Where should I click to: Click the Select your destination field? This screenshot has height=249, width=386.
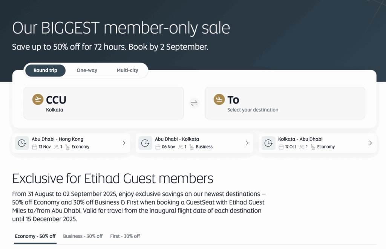[x=253, y=110]
